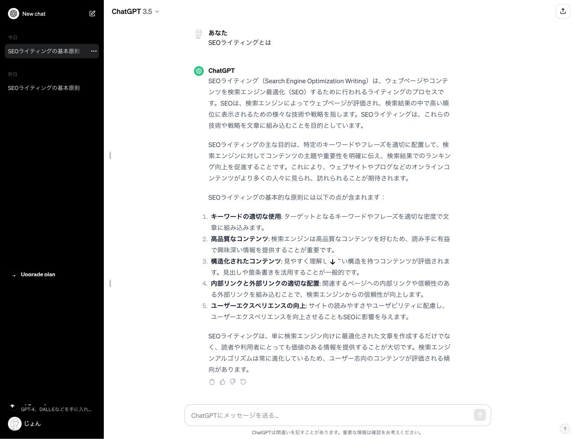Click the regenerate response icon

pos(243,382)
